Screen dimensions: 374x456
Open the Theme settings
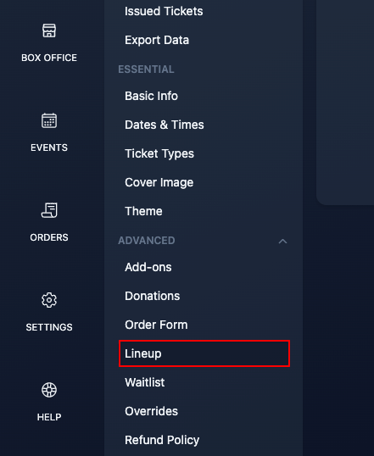[143, 211]
